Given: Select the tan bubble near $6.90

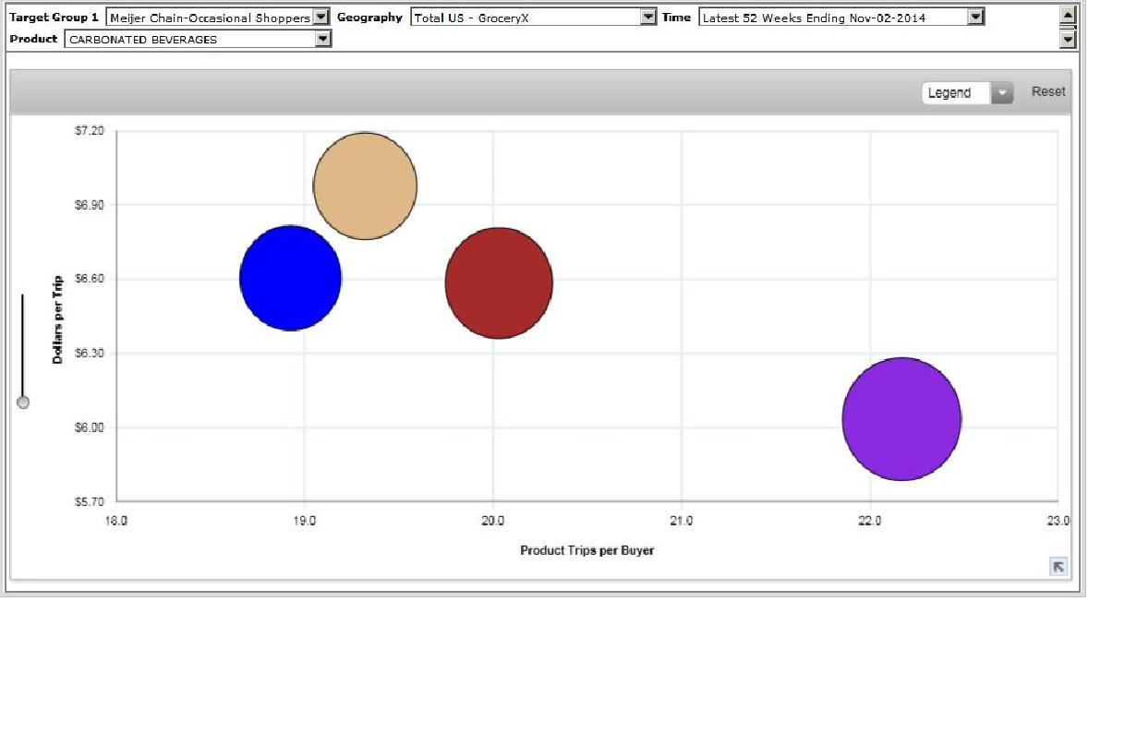Looking at the screenshot, I should click(365, 186).
